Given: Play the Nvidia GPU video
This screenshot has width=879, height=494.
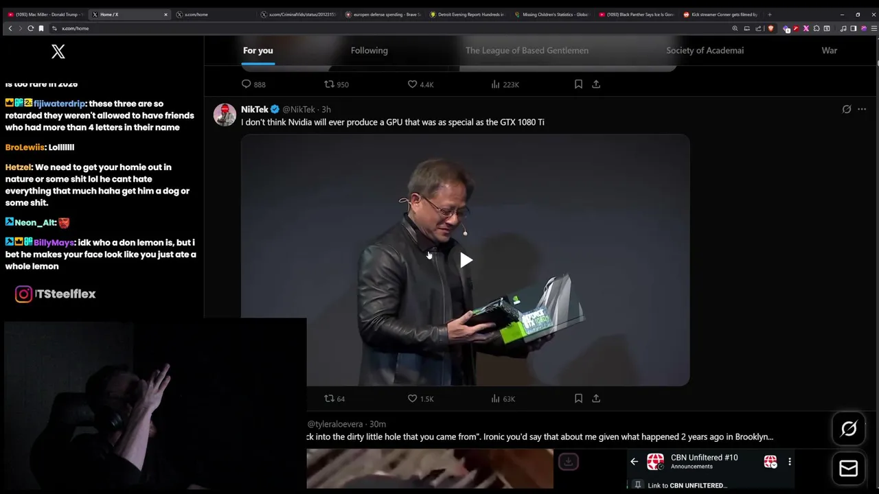Looking at the screenshot, I should (466, 260).
